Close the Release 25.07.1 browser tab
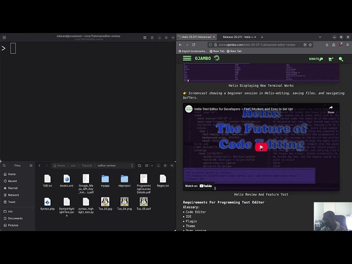Viewport: 352px width, 264px height. 255,37
